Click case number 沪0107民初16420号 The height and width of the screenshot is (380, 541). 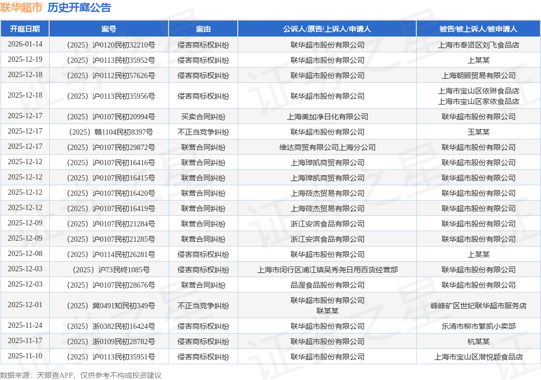click(x=111, y=194)
